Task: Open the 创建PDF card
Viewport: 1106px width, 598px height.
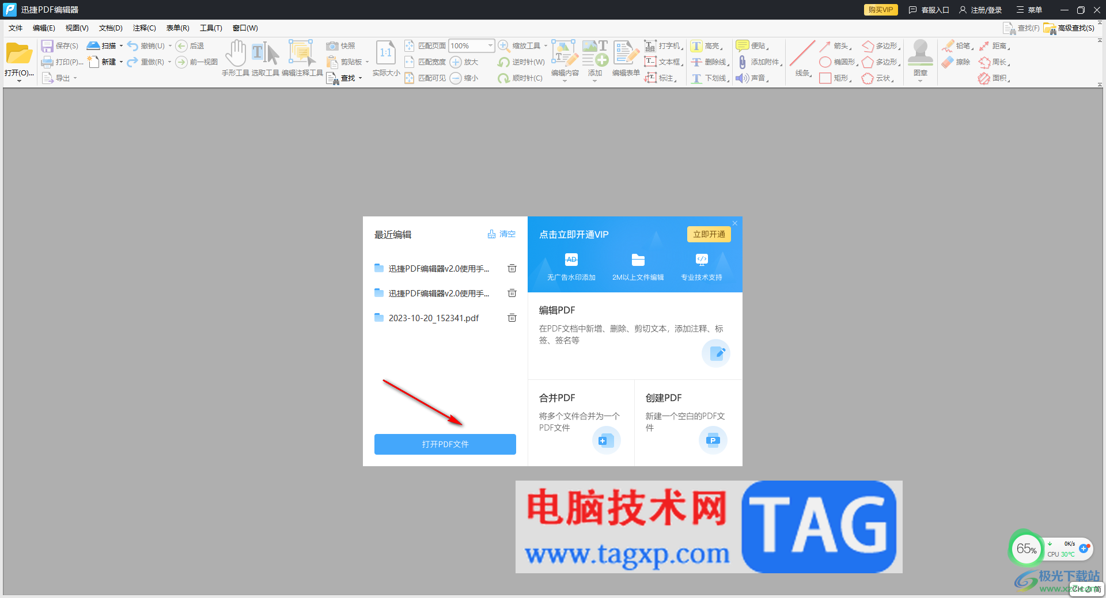Action: pyautogui.click(x=688, y=423)
